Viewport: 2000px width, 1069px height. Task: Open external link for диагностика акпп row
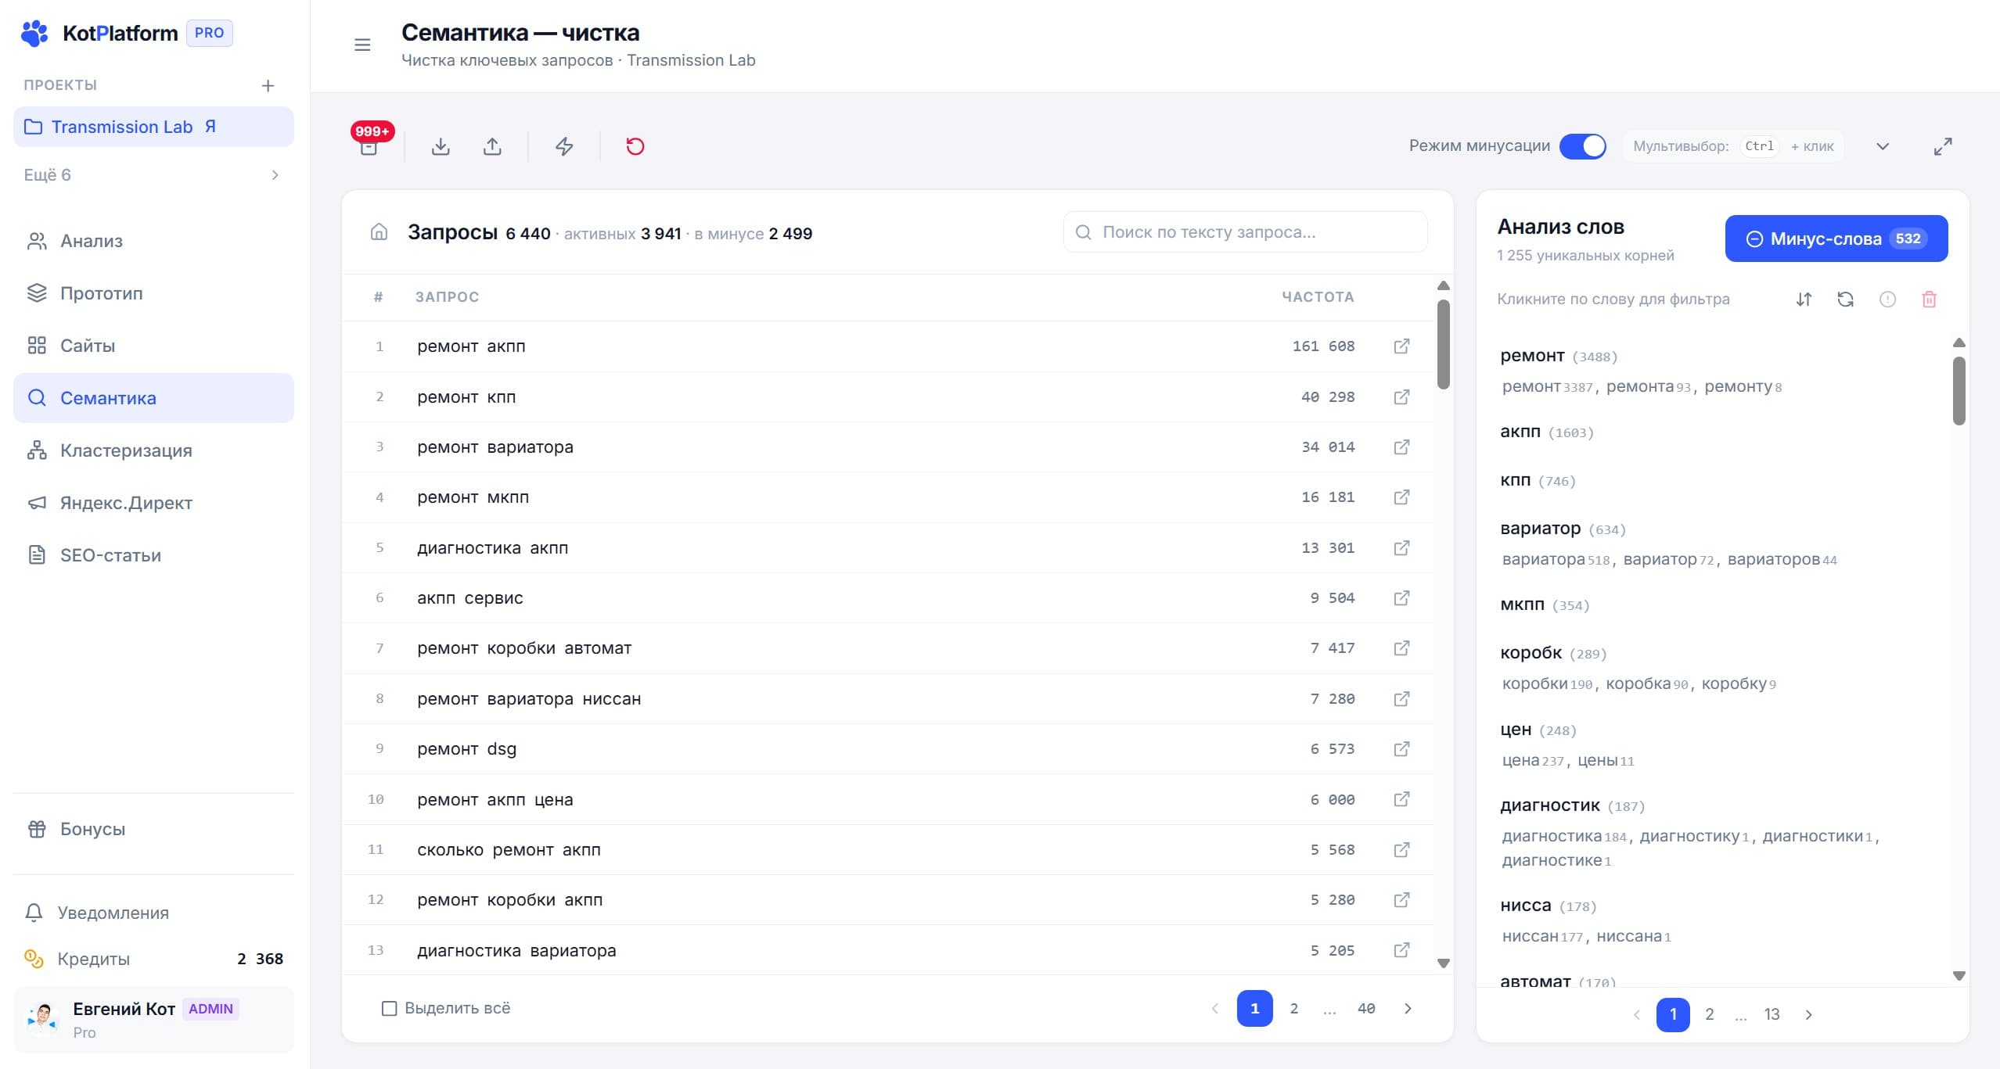1401,548
